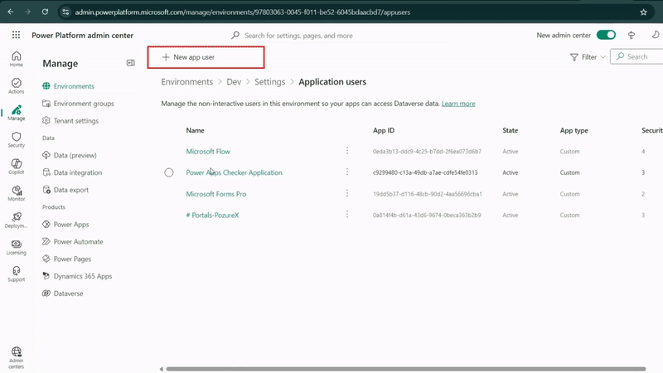Click the pin icon next to admin toggle
Image resolution: width=663 pixels, height=373 pixels.
[x=632, y=35]
